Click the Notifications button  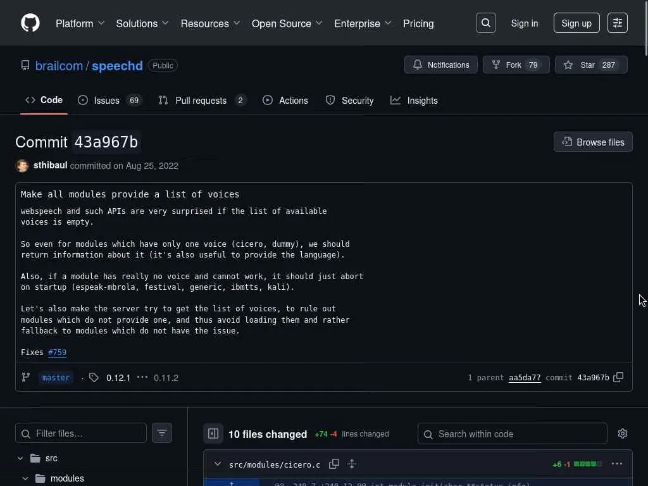coord(441,65)
